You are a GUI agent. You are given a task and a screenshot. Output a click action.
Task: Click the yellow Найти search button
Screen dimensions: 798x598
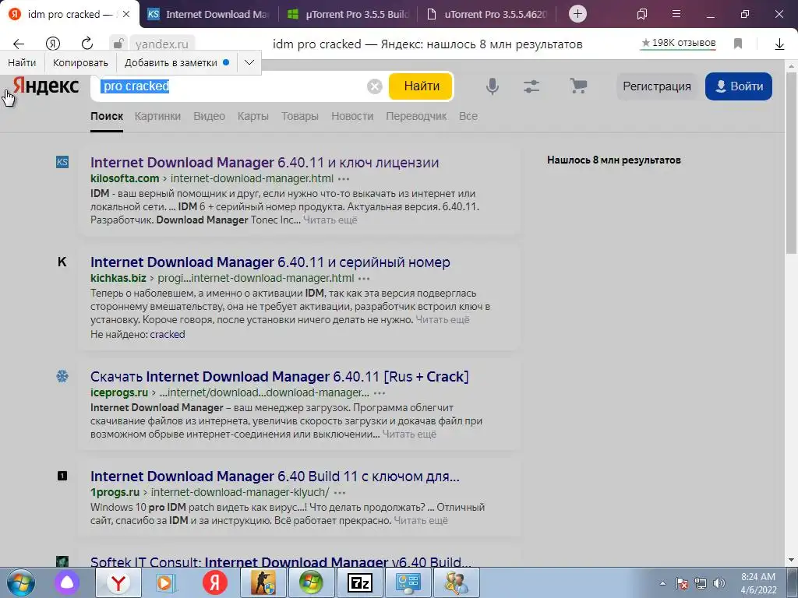pyautogui.click(x=422, y=86)
